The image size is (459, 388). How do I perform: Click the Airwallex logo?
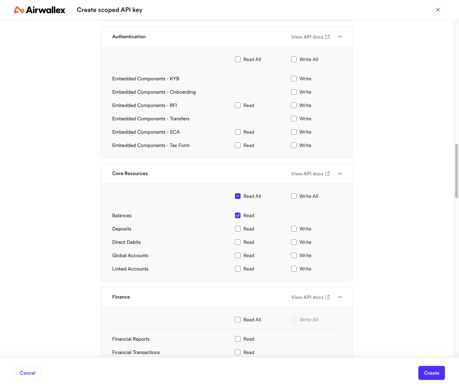pos(40,10)
